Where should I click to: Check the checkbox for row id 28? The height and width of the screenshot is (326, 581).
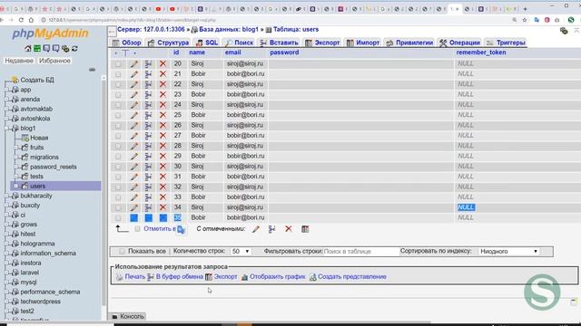point(118,147)
